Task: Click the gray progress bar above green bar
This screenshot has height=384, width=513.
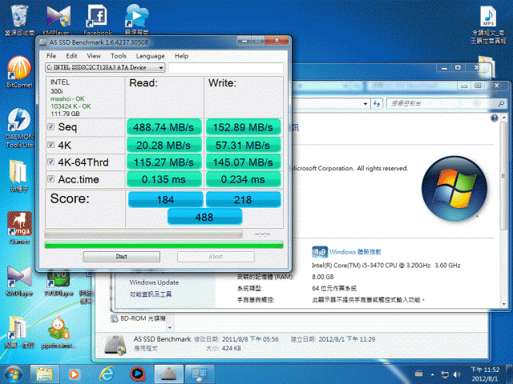Action: point(143,234)
